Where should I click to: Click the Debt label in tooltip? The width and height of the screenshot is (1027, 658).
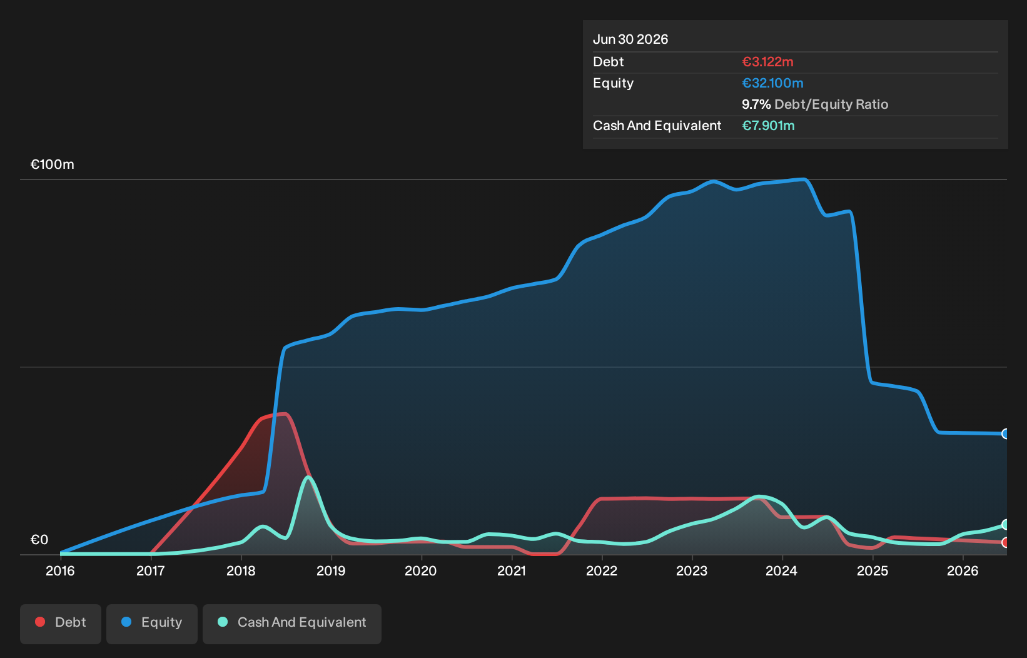609,62
